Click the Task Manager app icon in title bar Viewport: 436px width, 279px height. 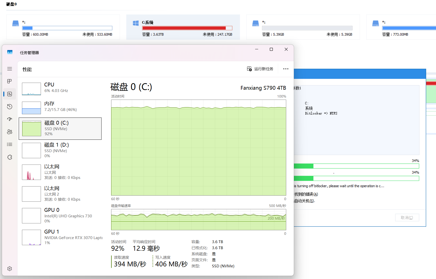click(x=10, y=52)
